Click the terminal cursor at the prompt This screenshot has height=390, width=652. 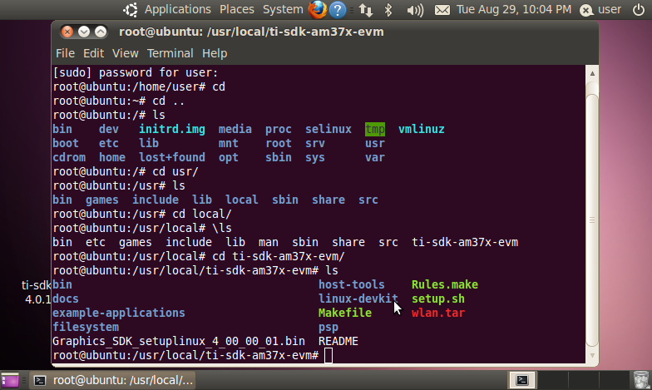328,356
